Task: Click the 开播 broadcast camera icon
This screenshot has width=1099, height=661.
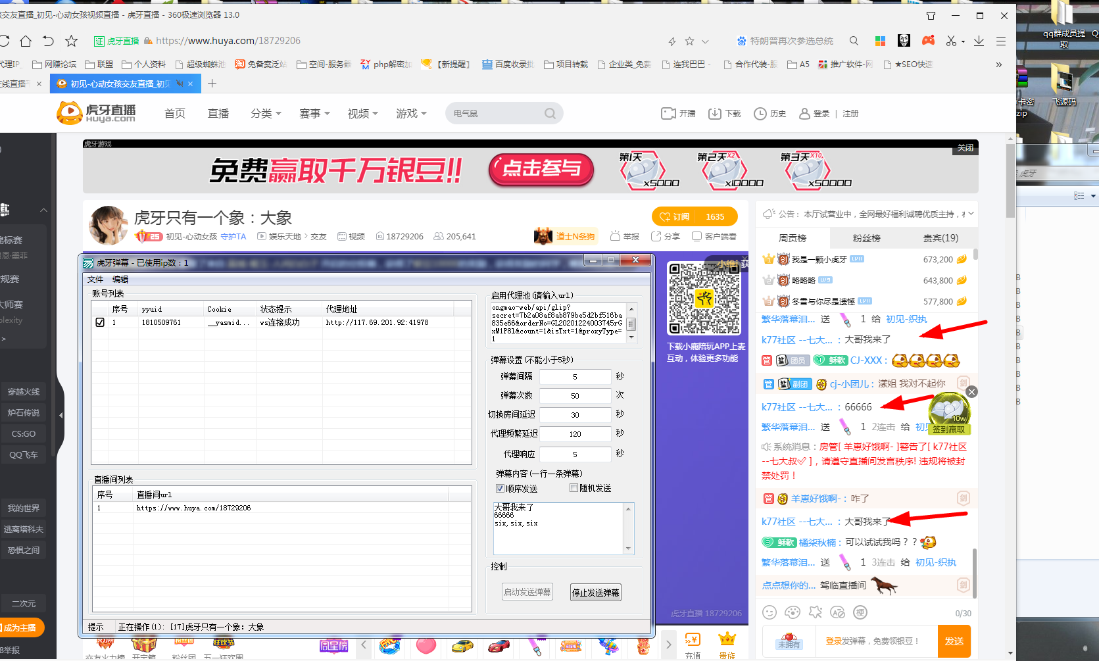Action: tap(668, 113)
